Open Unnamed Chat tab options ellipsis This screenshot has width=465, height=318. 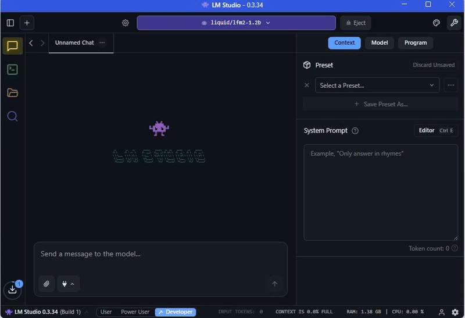pos(102,42)
